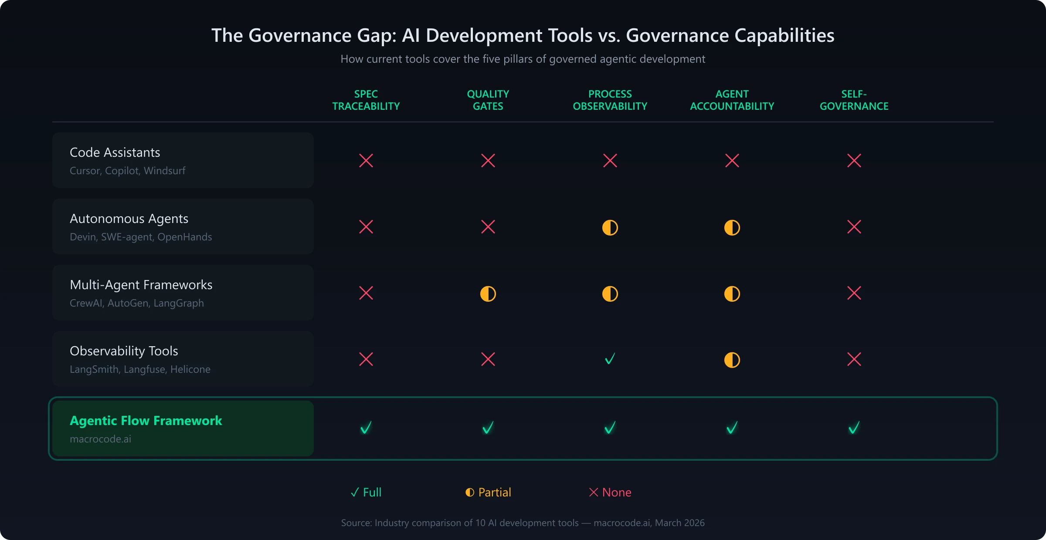Click Multi-Agent Frameworks Process Observability partial icon

(x=610, y=294)
